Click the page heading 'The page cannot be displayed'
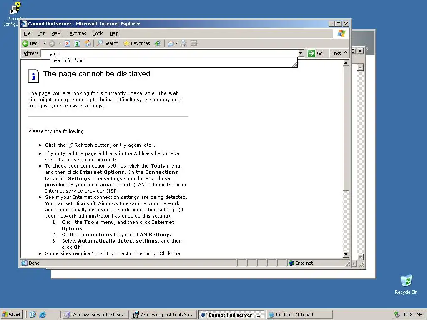The image size is (427, 320). (97, 74)
